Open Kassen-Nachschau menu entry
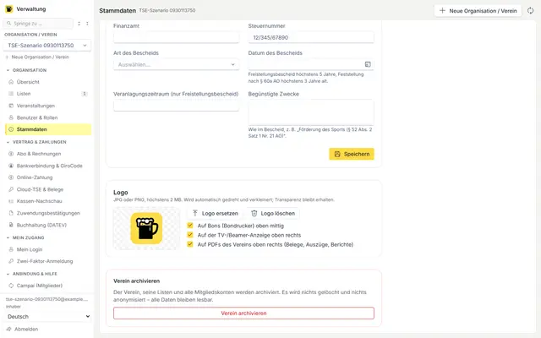 pyautogui.click(x=48, y=201)
